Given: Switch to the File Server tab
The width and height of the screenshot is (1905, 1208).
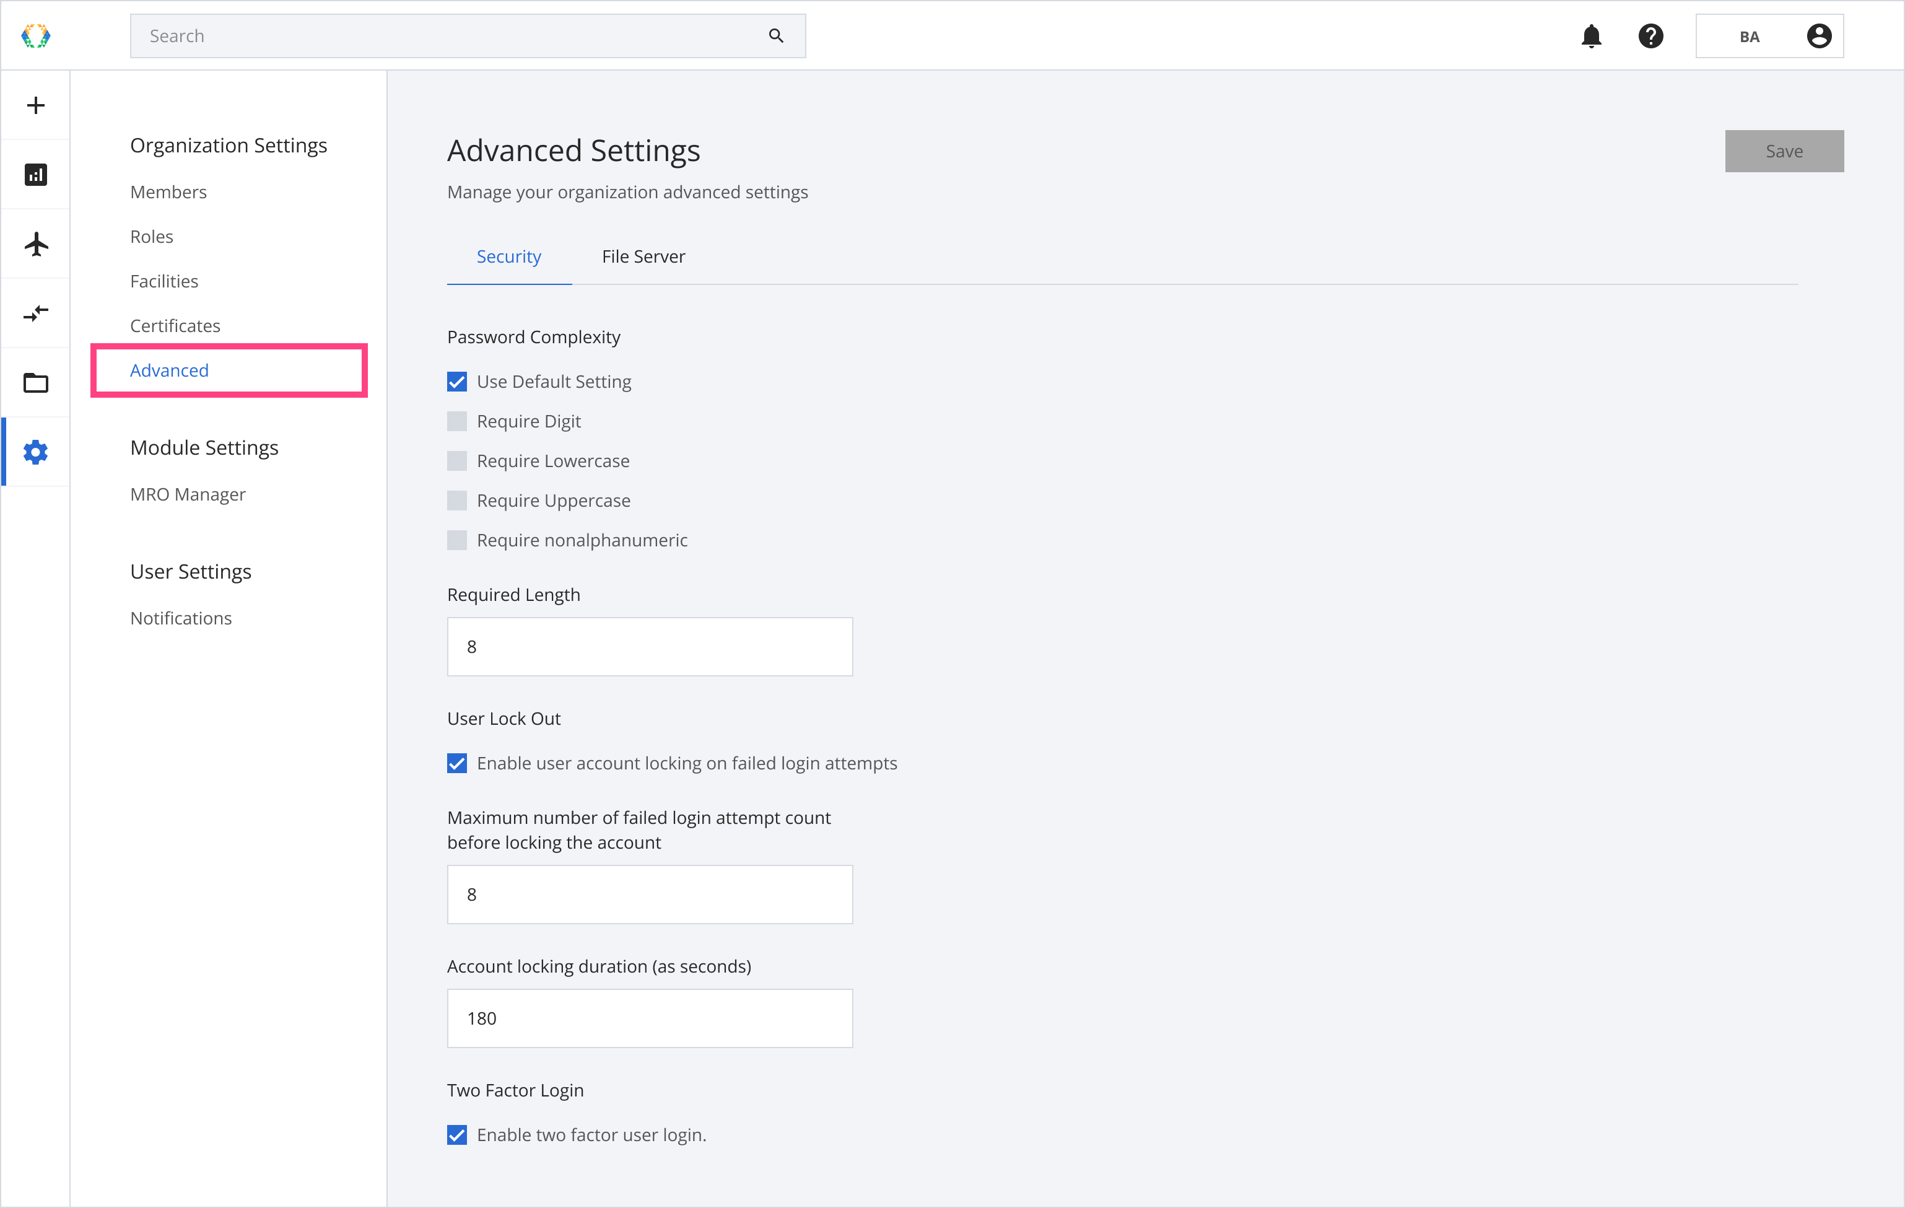Looking at the screenshot, I should [643, 256].
